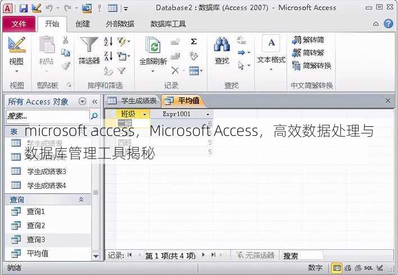Screen dimensions: 398x275
Task: Open the clipboard group dialog launcher
Action: pos(69,85)
